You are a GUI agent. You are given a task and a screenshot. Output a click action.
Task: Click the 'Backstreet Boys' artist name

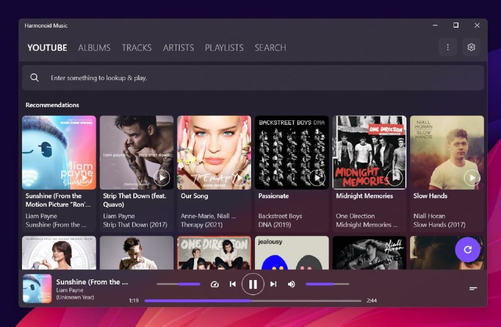(x=280, y=216)
